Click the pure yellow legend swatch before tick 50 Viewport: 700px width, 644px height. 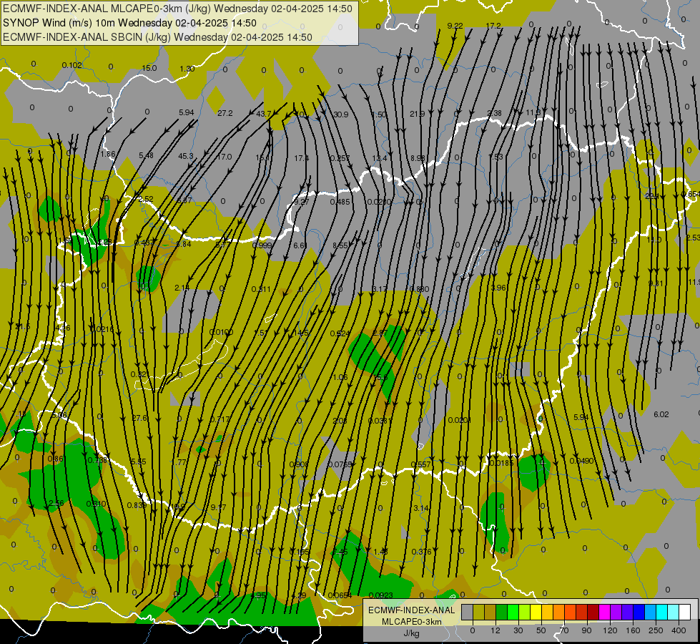pyautogui.click(x=536, y=613)
